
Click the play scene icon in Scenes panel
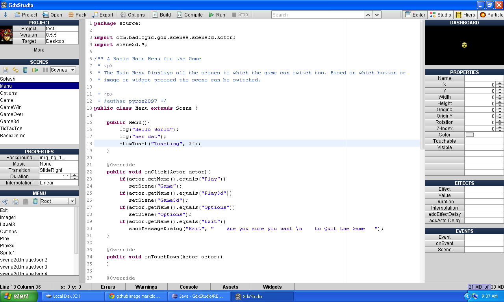coord(35,70)
